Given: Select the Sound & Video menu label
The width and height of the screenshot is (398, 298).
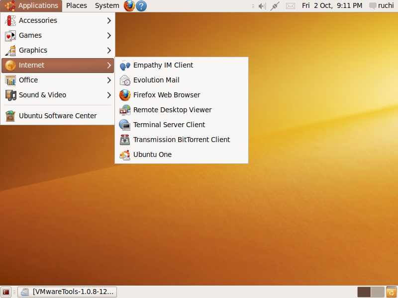Looking at the screenshot, I should pos(42,95).
